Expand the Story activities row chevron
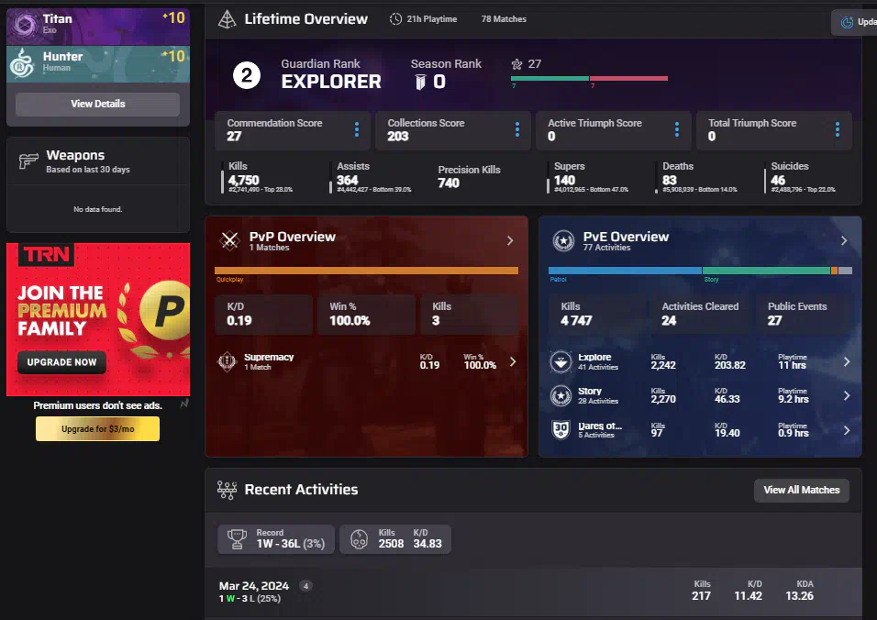 846,395
